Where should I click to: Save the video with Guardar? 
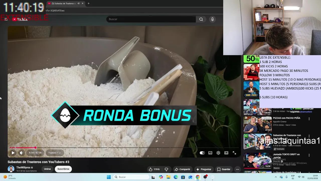tap(224, 169)
